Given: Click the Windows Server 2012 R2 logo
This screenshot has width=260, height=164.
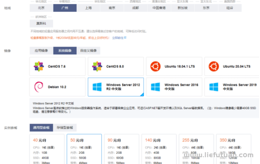Looking at the screenshot, I should [x=97, y=87].
